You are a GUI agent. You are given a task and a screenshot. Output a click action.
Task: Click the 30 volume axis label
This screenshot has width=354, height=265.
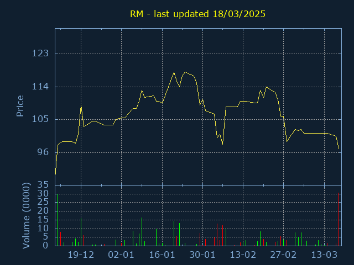(x=43, y=194)
